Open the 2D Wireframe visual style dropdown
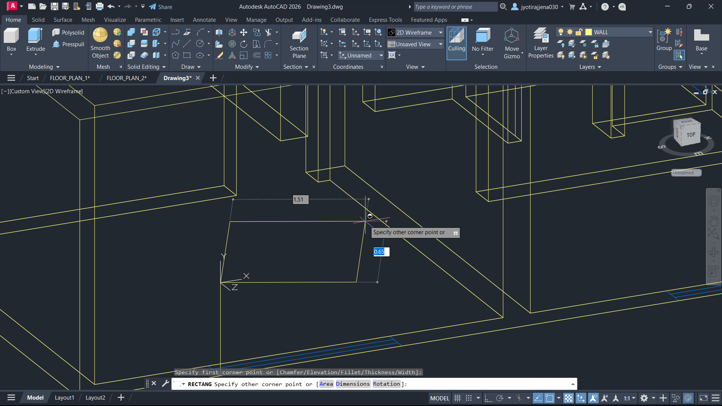The height and width of the screenshot is (406, 722). tap(441, 33)
